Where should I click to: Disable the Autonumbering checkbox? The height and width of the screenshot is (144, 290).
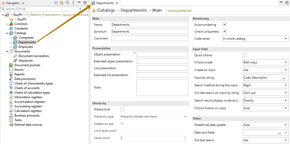225,25
